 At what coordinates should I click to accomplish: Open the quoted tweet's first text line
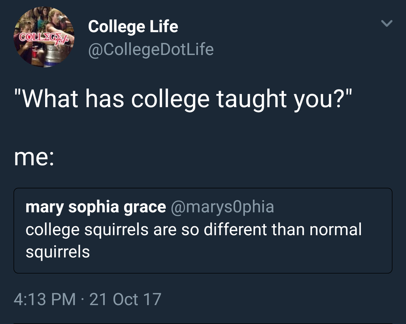pyautogui.click(x=193, y=229)
